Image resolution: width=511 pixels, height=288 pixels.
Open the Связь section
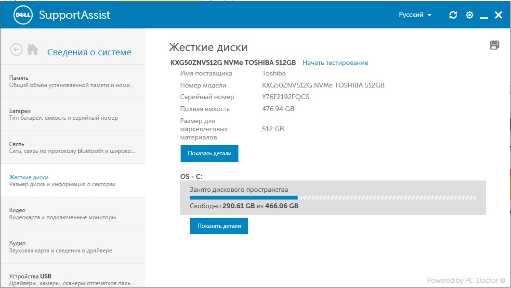pyautogui.click(x=73, y=148)
